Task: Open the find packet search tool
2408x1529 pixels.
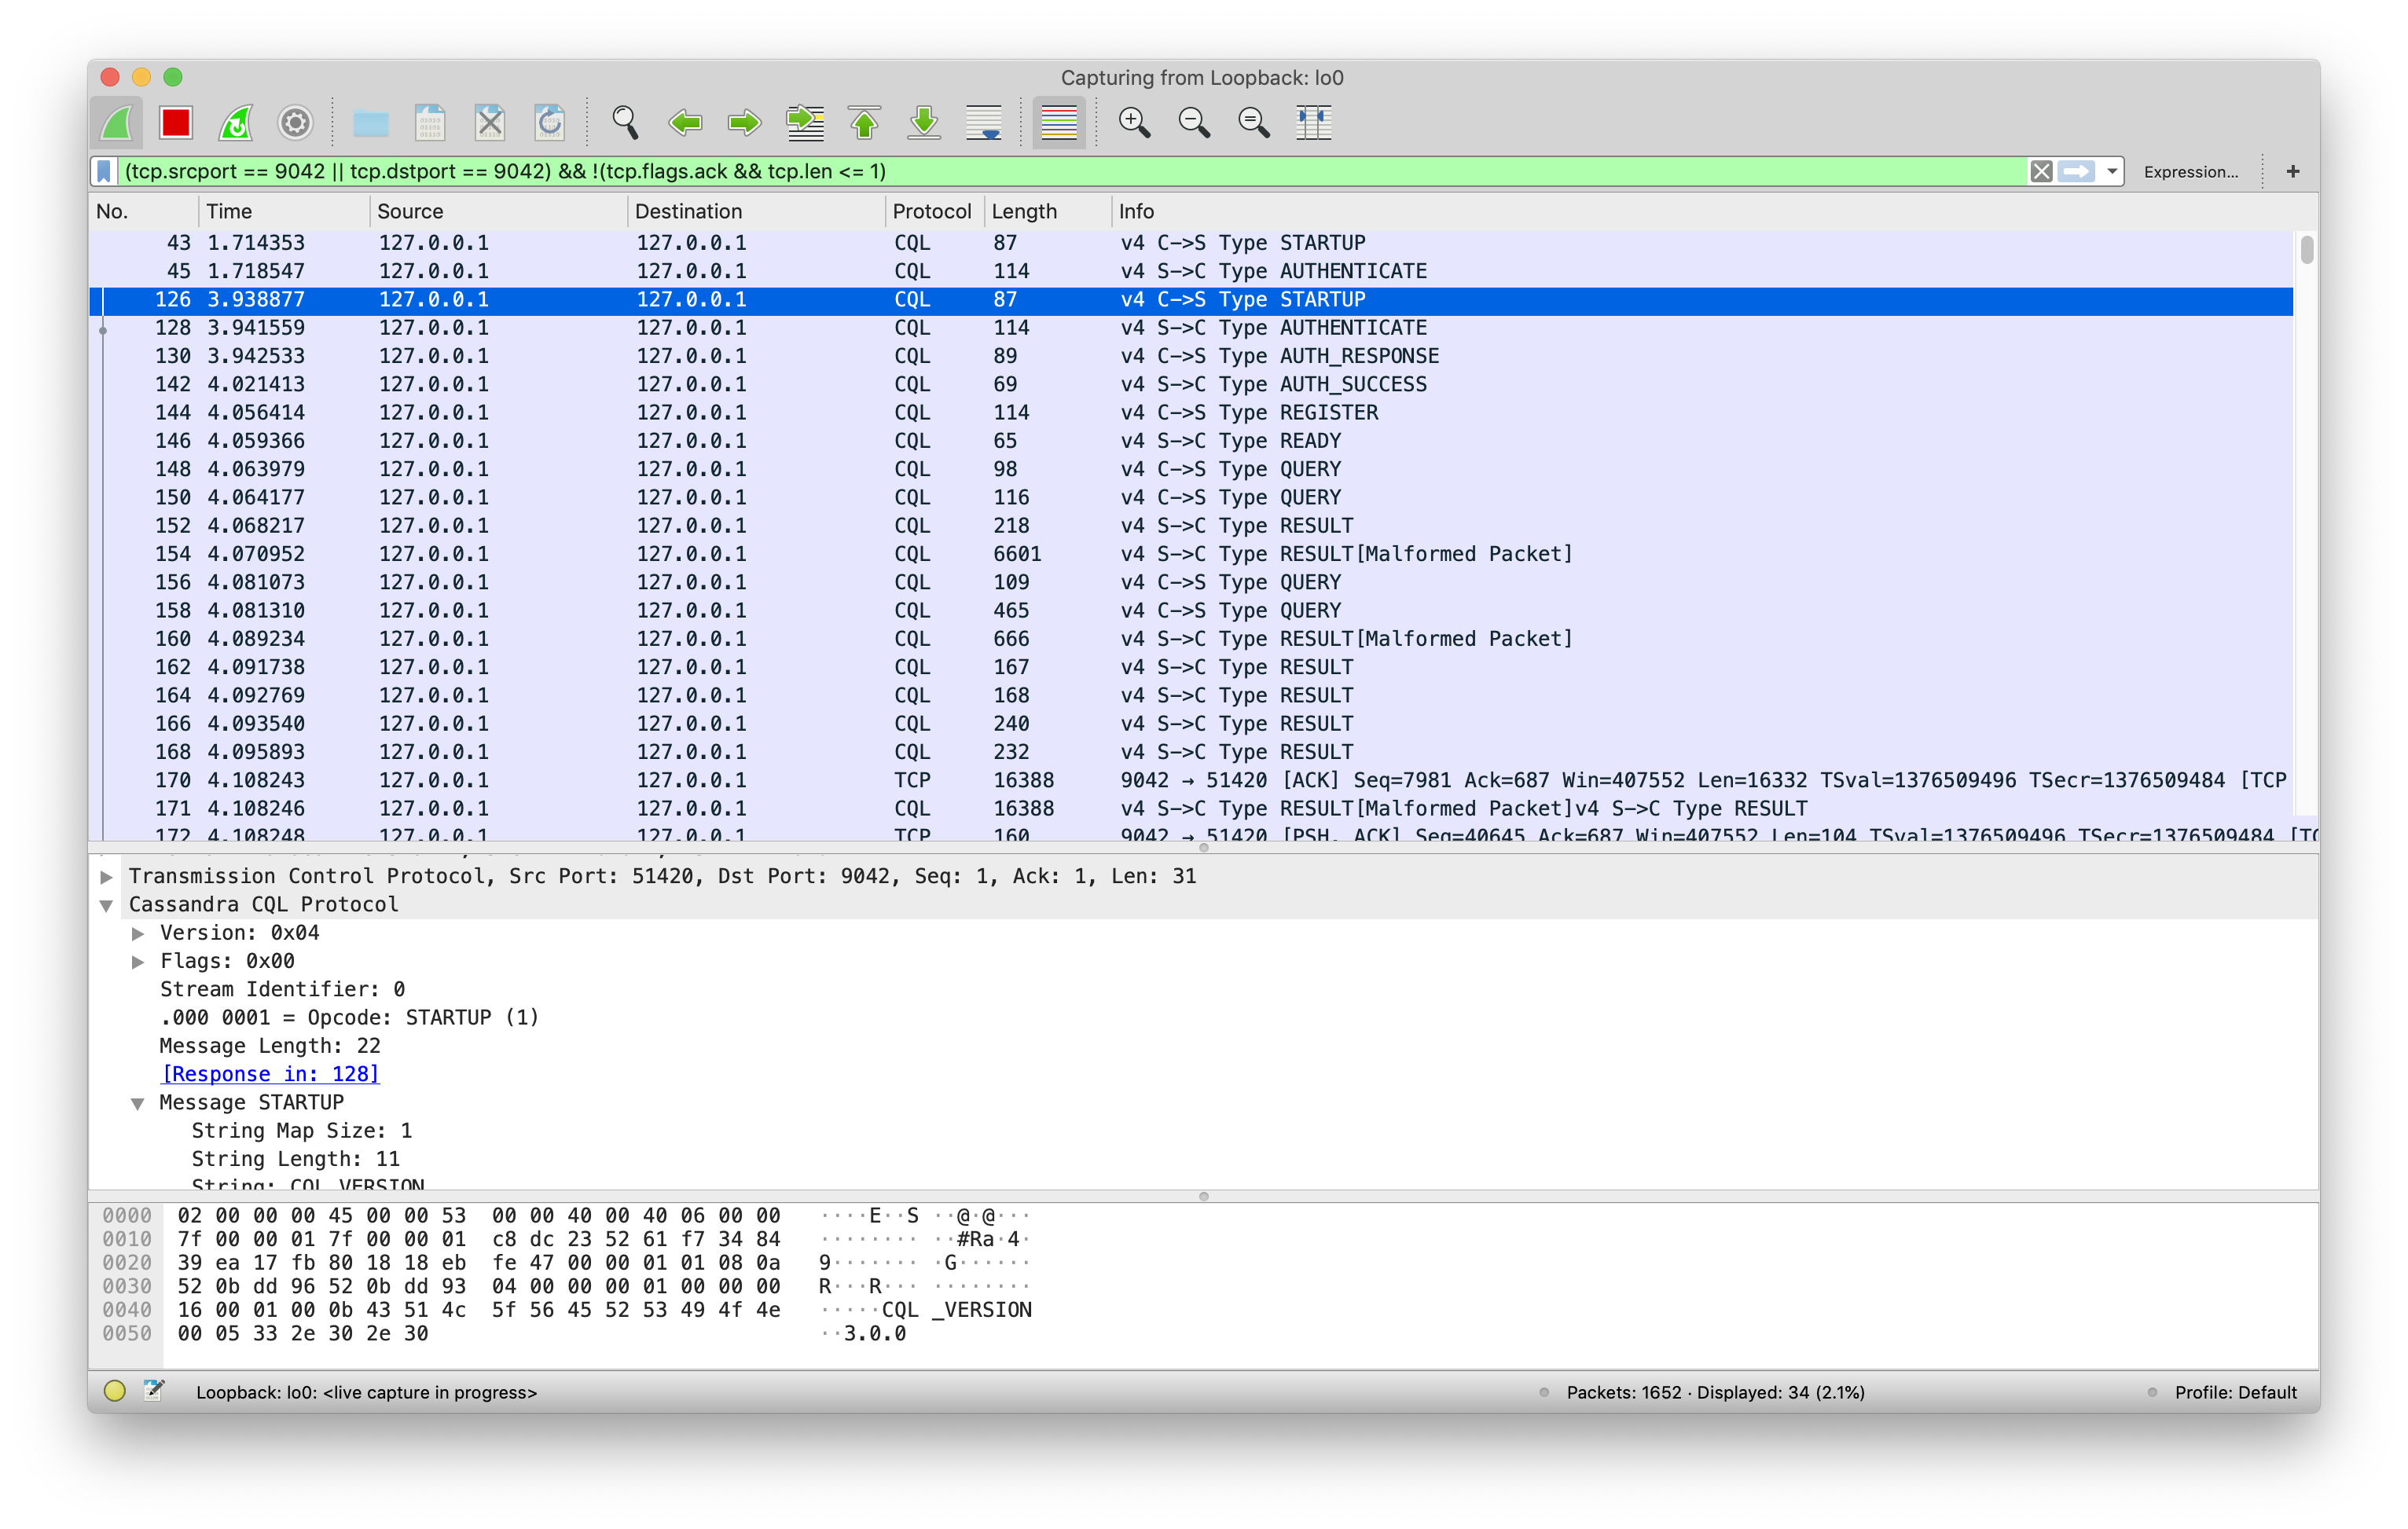Action: click(625, 122)
